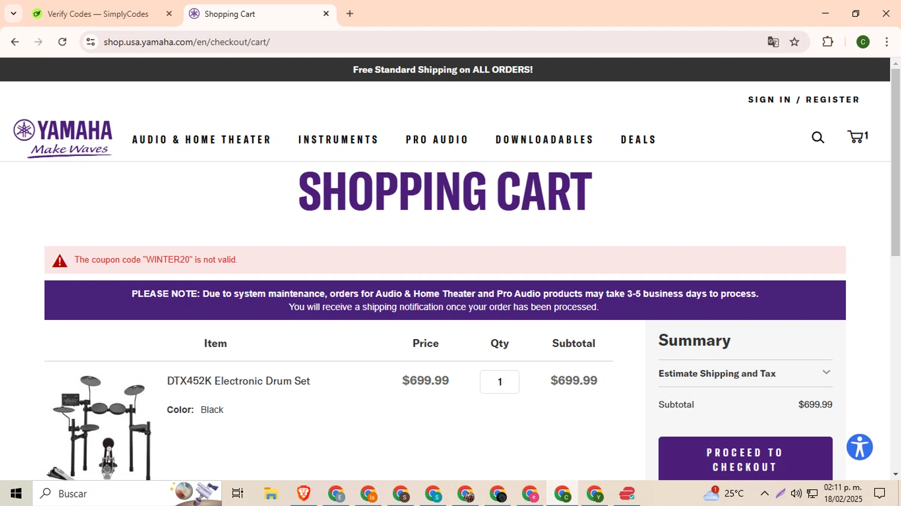Open Audio & Home Theater menu
This screenshot has width=901, height=506.
tap(202, 140)
